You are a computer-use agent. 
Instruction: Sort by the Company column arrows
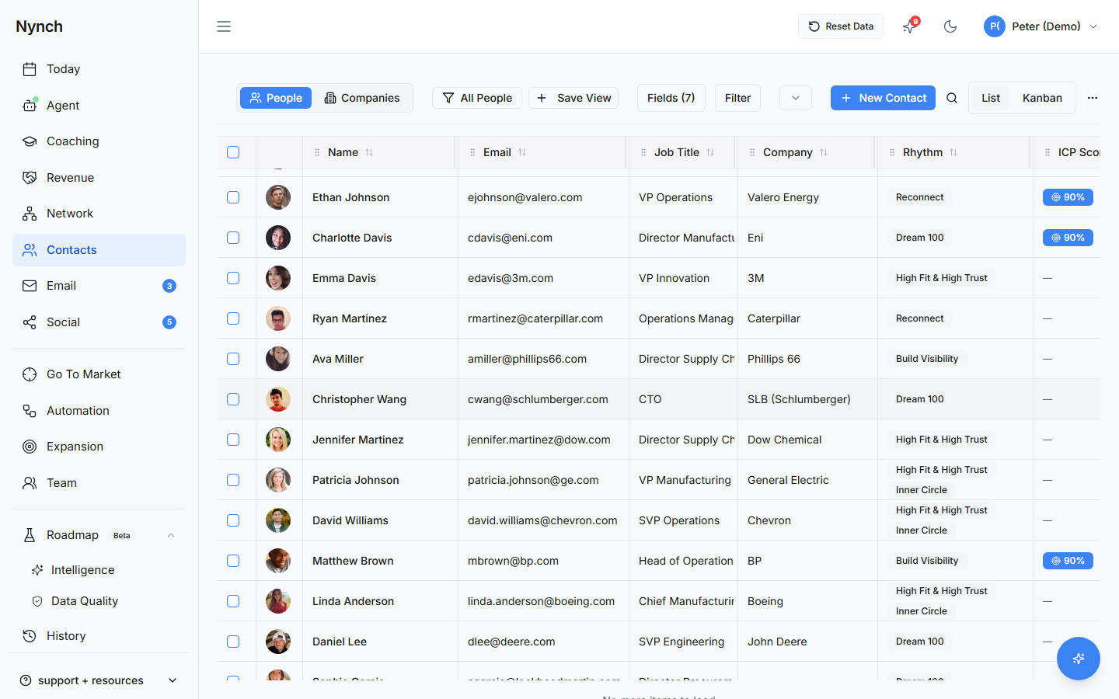tap(824, 152)
